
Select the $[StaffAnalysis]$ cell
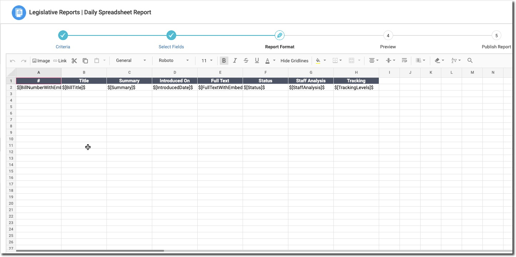(x=311, y=87)
